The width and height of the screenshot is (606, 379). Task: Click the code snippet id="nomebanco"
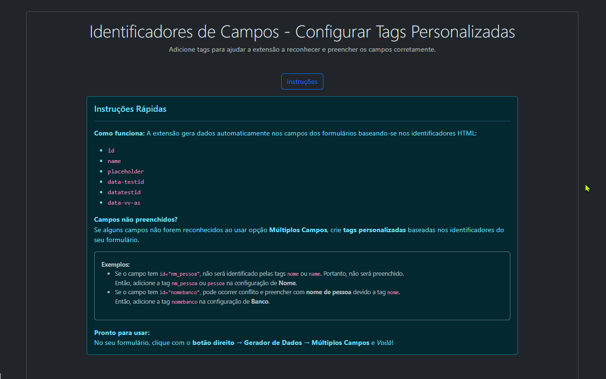click(180, 292)
